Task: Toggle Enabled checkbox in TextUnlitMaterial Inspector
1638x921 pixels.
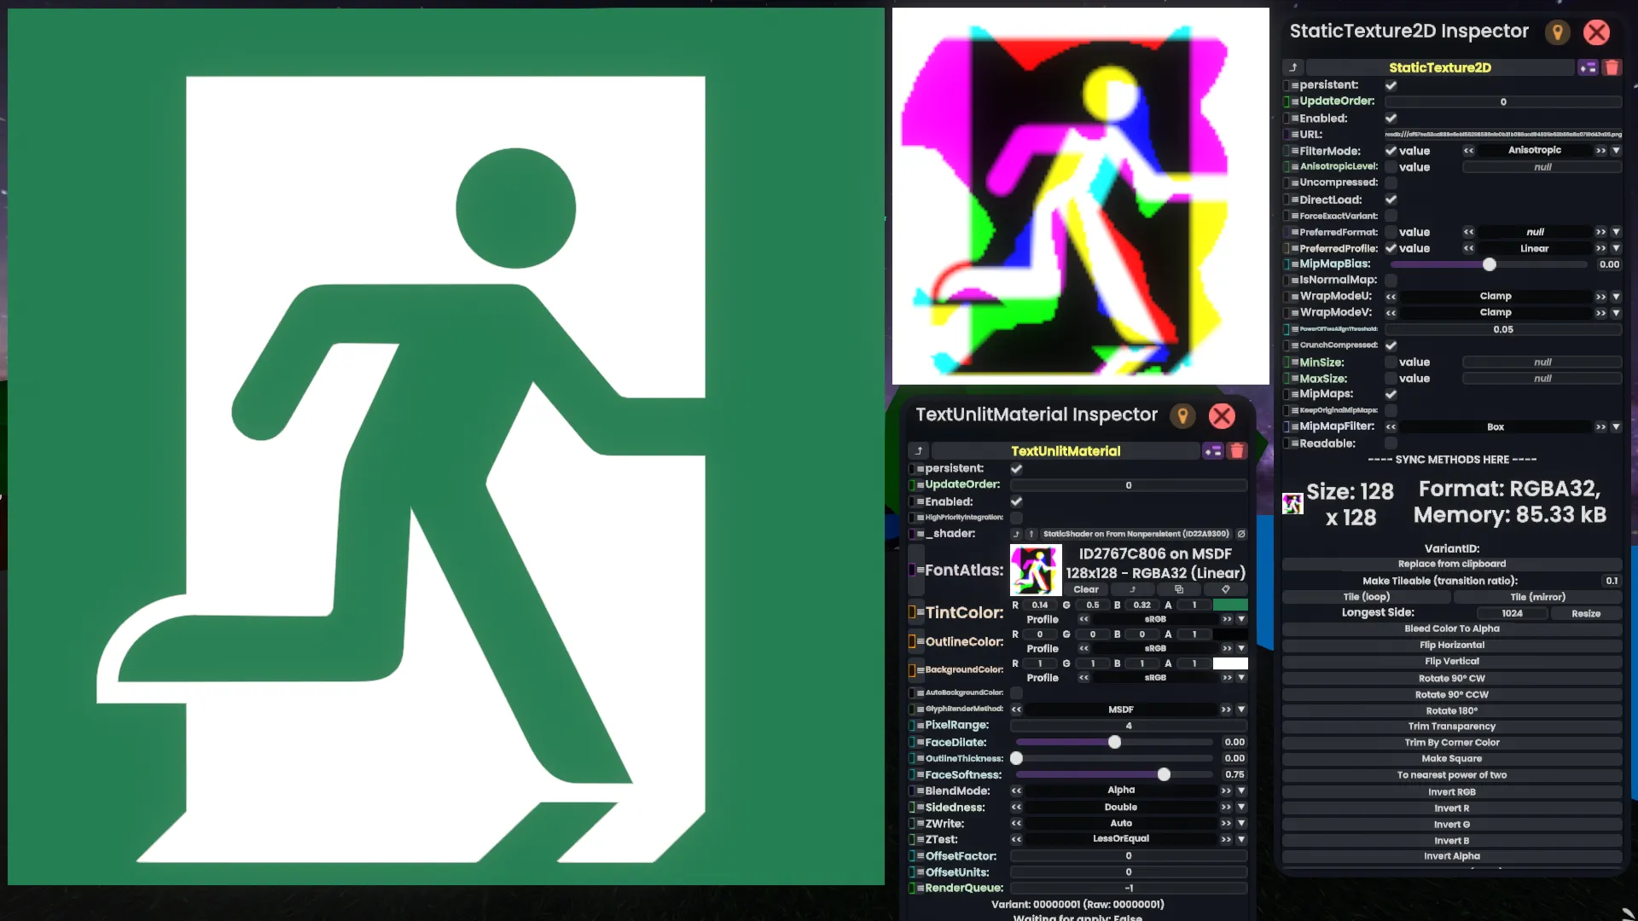Action: [1017, 502]
